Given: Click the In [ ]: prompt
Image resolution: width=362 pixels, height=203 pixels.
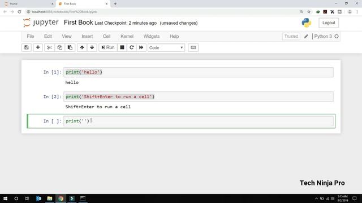Looking at the screenshot, I should click(52, 121).
